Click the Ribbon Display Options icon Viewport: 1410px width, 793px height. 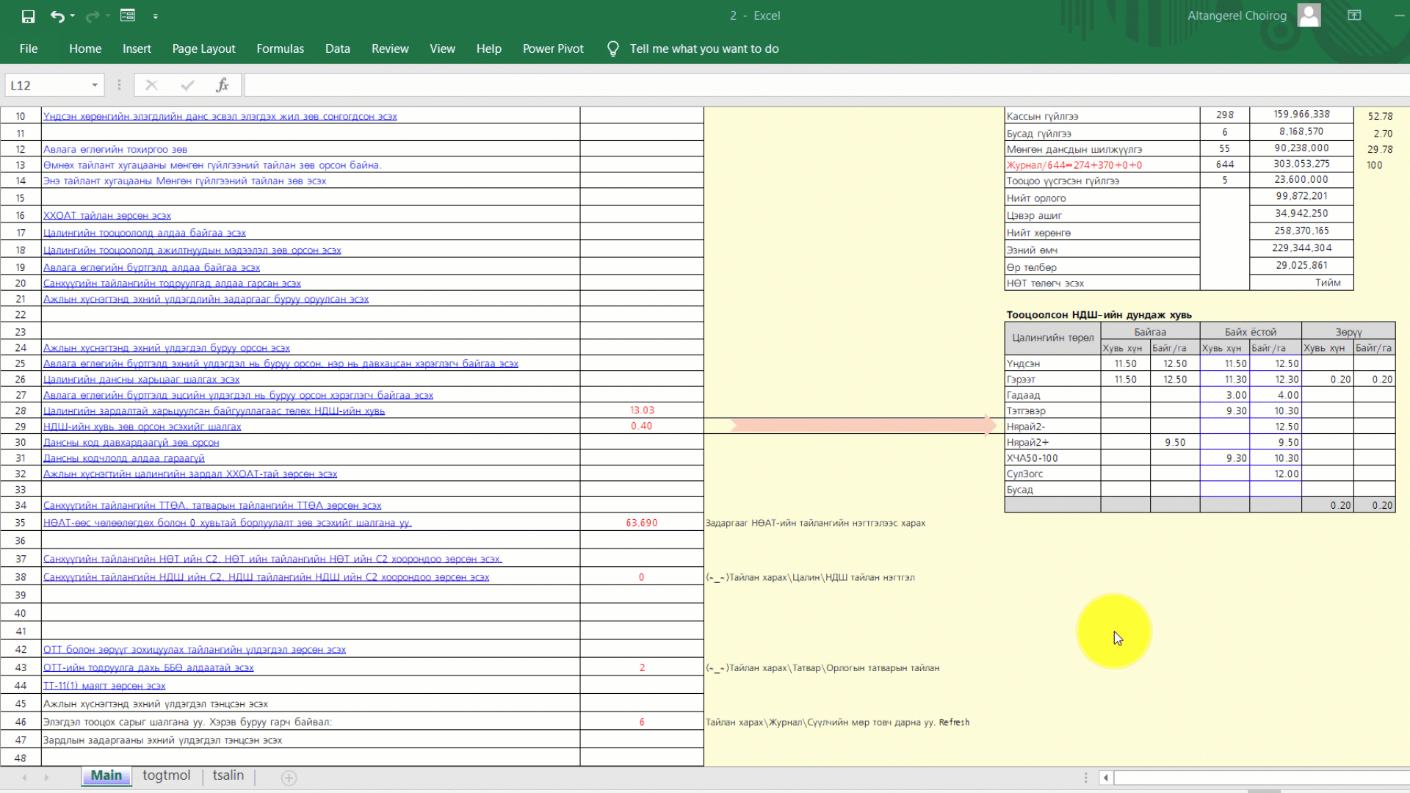[x=1354, y=15]
